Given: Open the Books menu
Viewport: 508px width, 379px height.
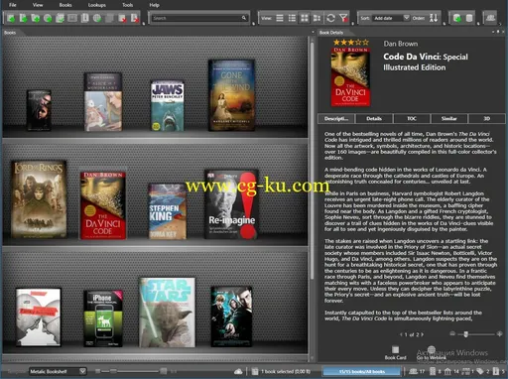Looking at the screenshot, I should tap(65, 5).
